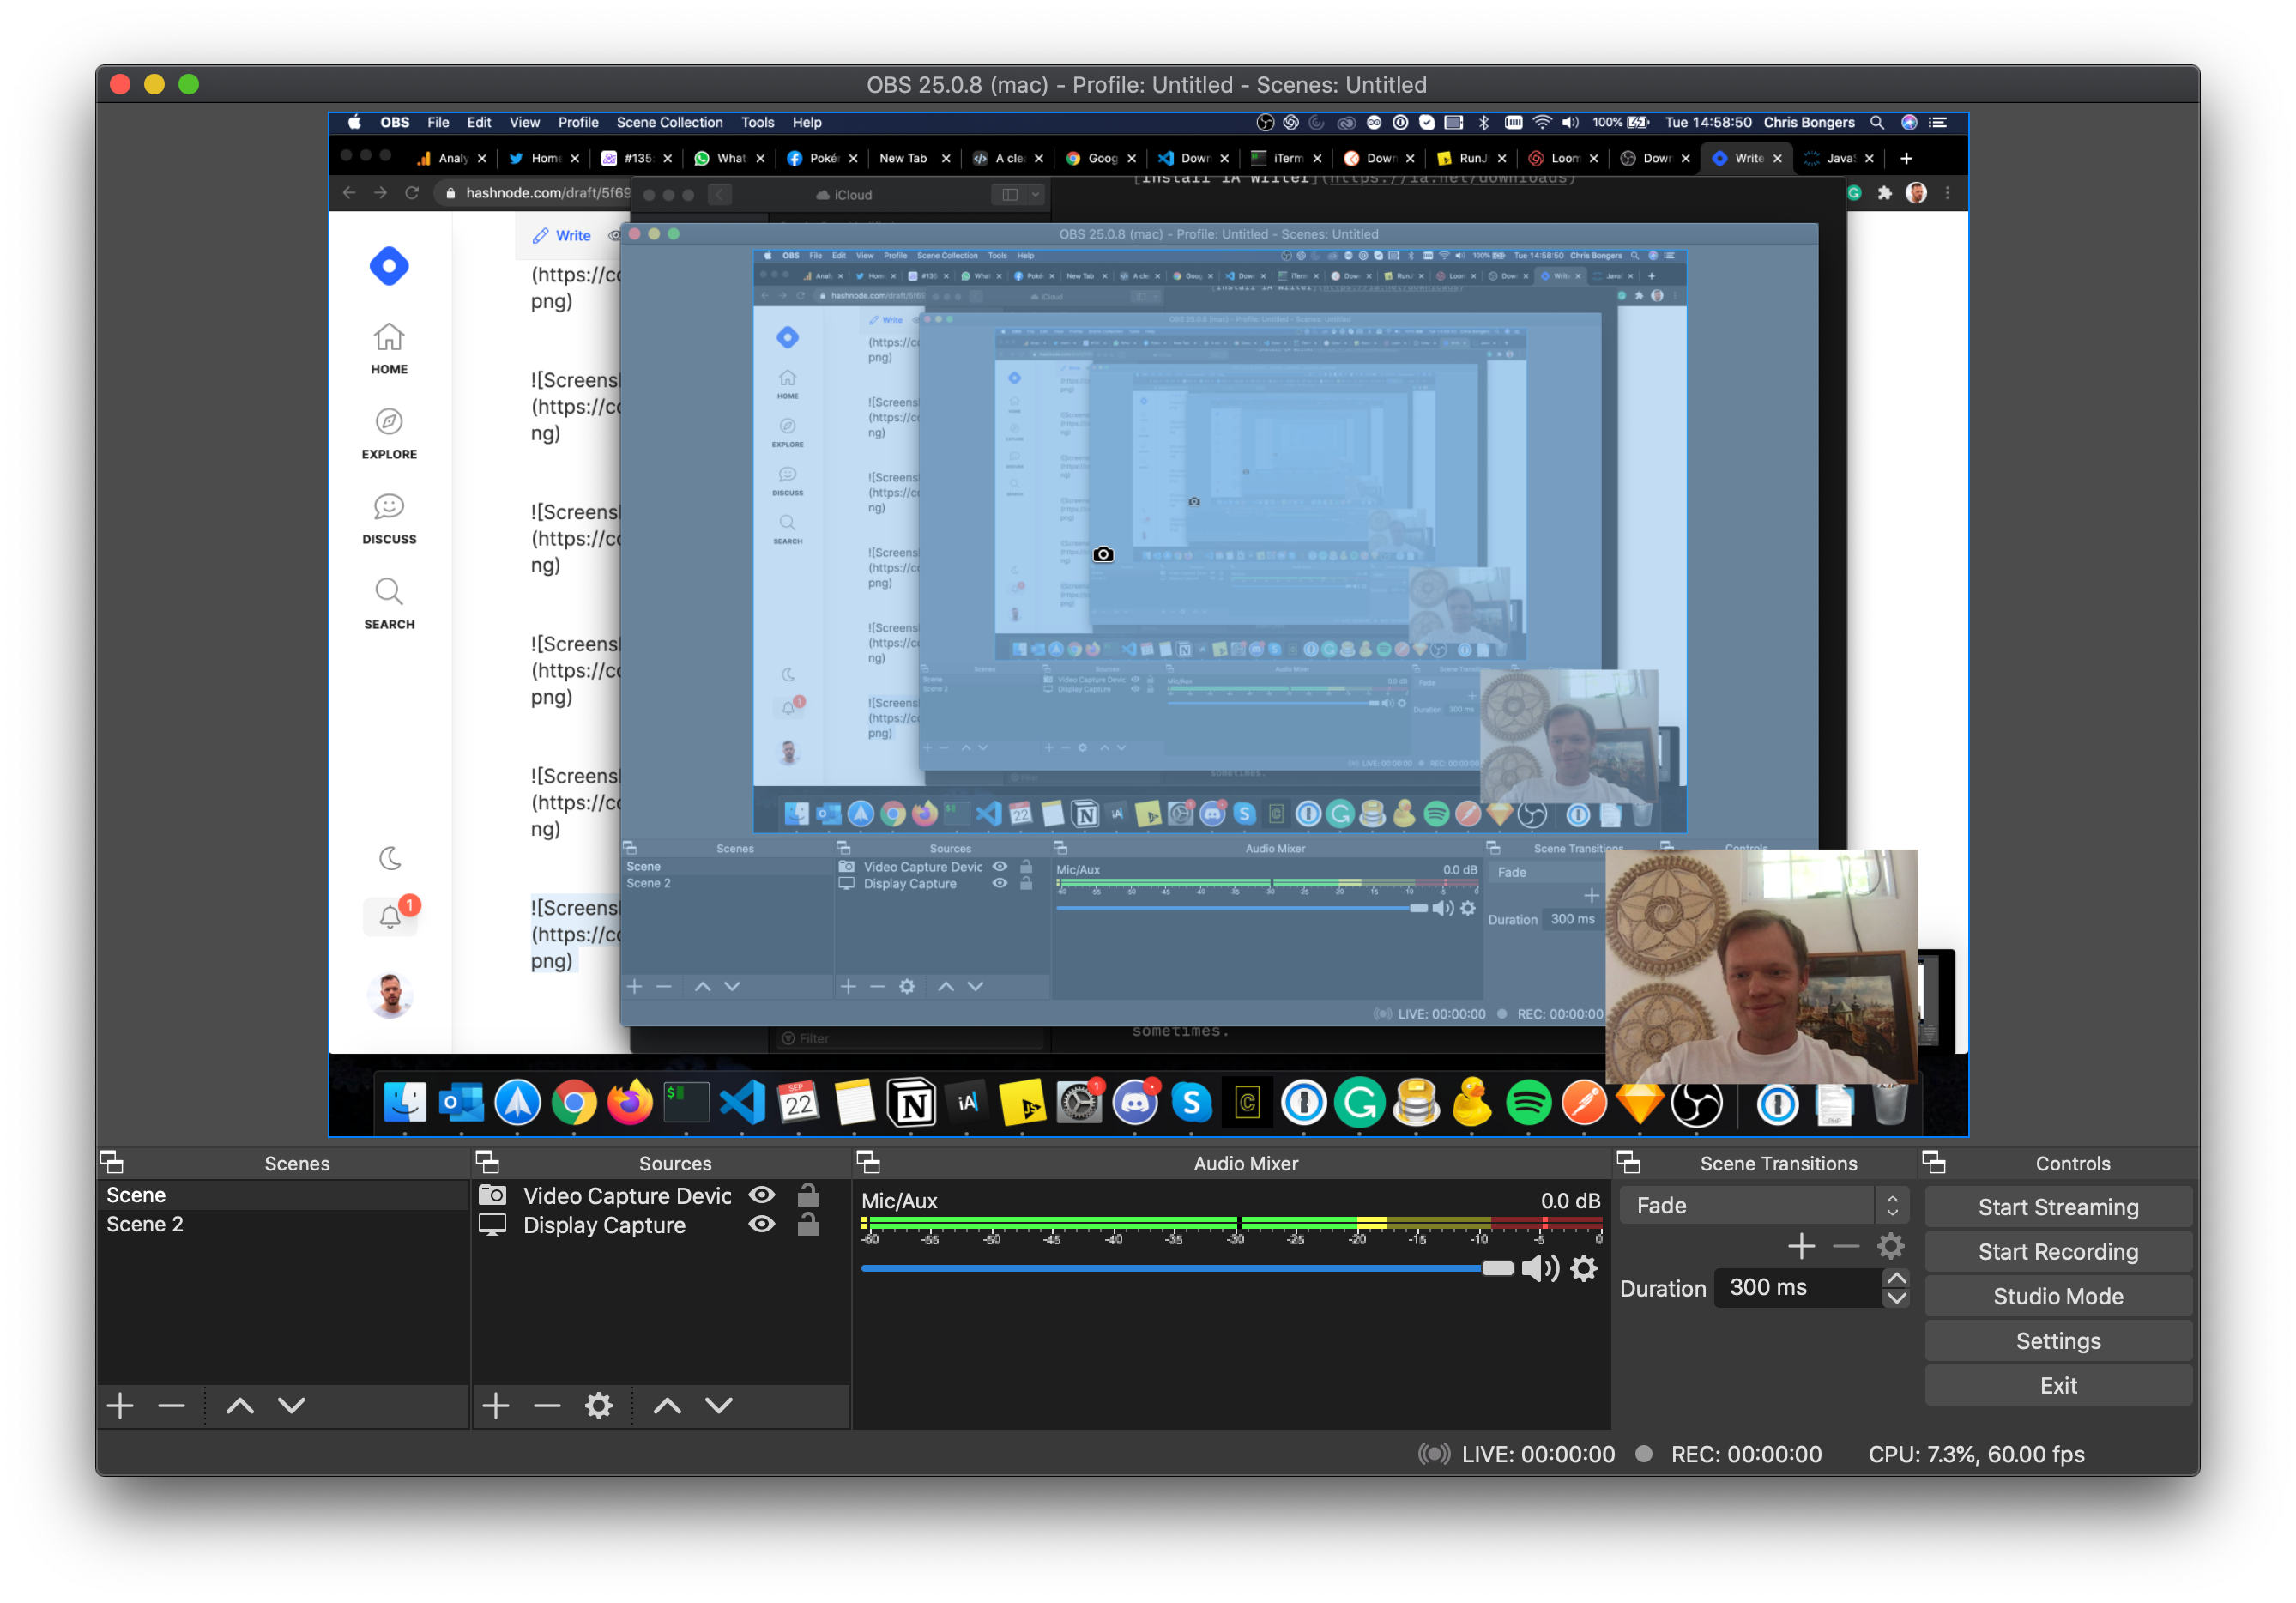Decrease the transition duration with the down arrow
2296x1603 pixels.
[x=1896, y=1297]
